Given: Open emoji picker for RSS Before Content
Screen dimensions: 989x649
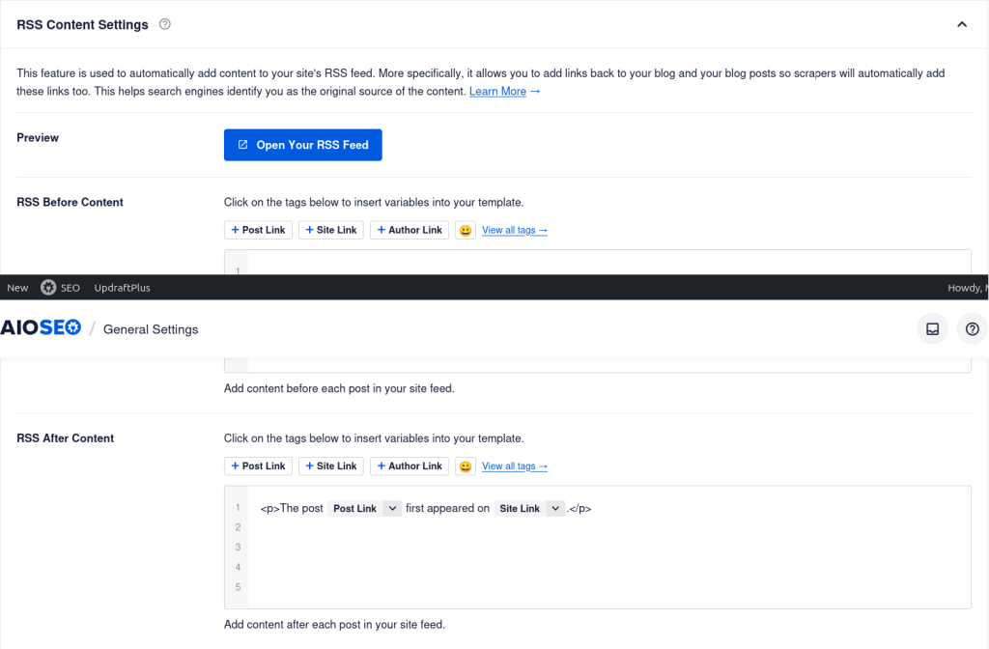Looking at the screenshot, I should tap(466, 230).
